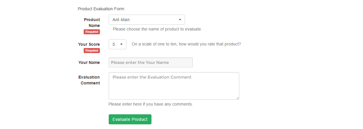Click the Evaluation Comment field label

pyautogui.click(x=89, y=80)
